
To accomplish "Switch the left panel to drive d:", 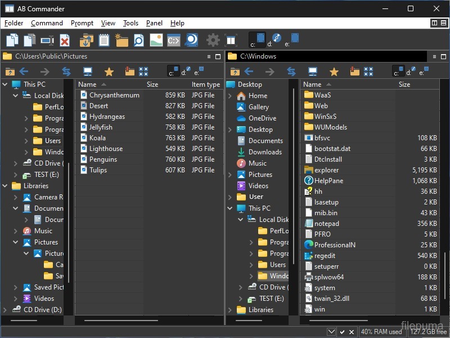I will click(x=186, y=72).
